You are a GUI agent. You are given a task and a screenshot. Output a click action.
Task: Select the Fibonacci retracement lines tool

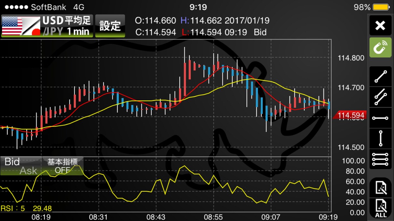coord(380,159)
